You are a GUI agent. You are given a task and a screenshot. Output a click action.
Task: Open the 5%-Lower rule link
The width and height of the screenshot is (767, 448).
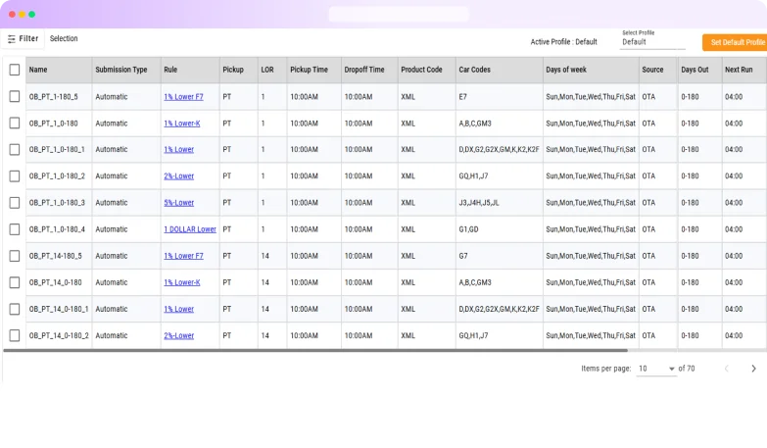point(178,203)
